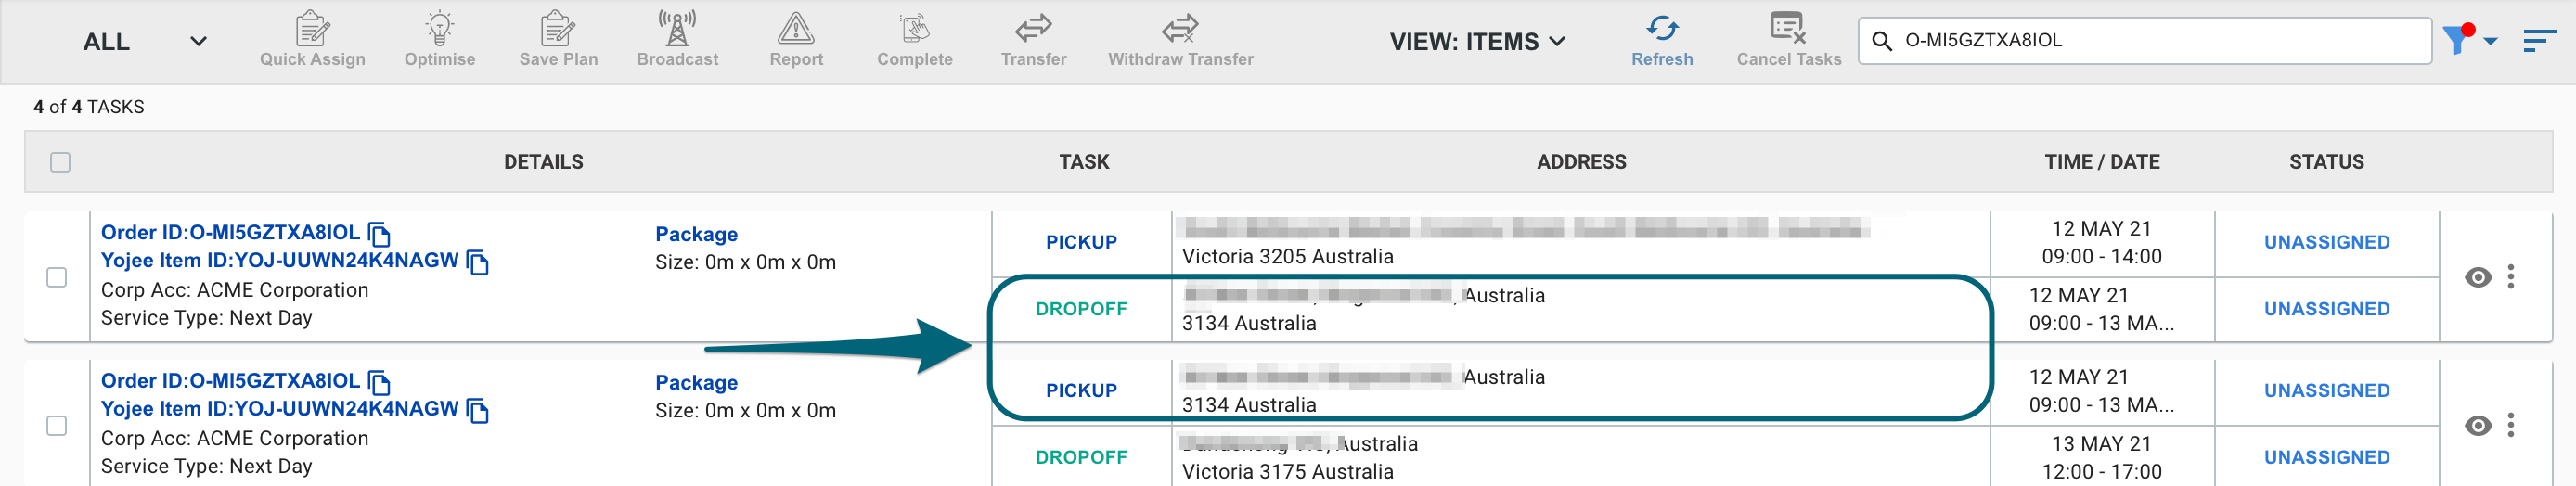Open three-dot menu for second row
The height and width of the screenshot is (486, 2576).
tap(2511, 425)
